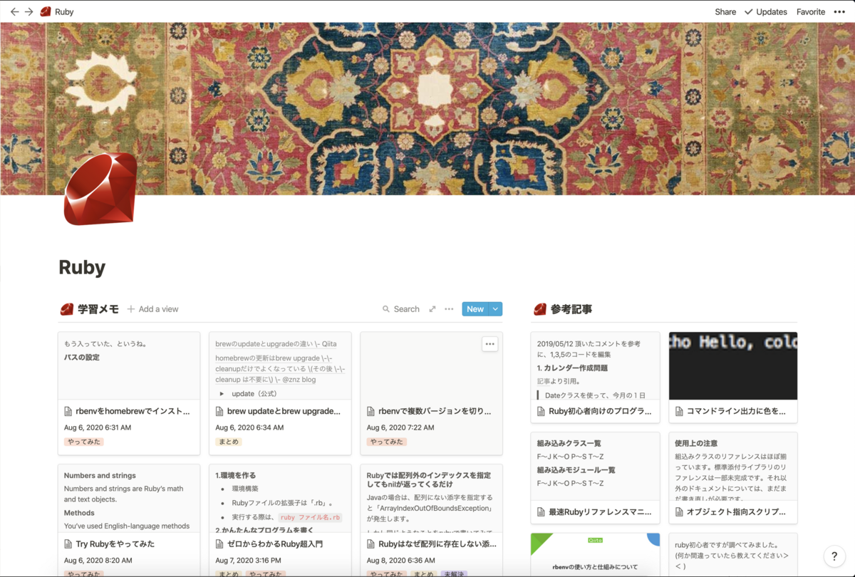Open the 最速Rubyリファレンスマニ card title
The height and width of the screenshot is (577, 855).
click(x=600, y=511)
